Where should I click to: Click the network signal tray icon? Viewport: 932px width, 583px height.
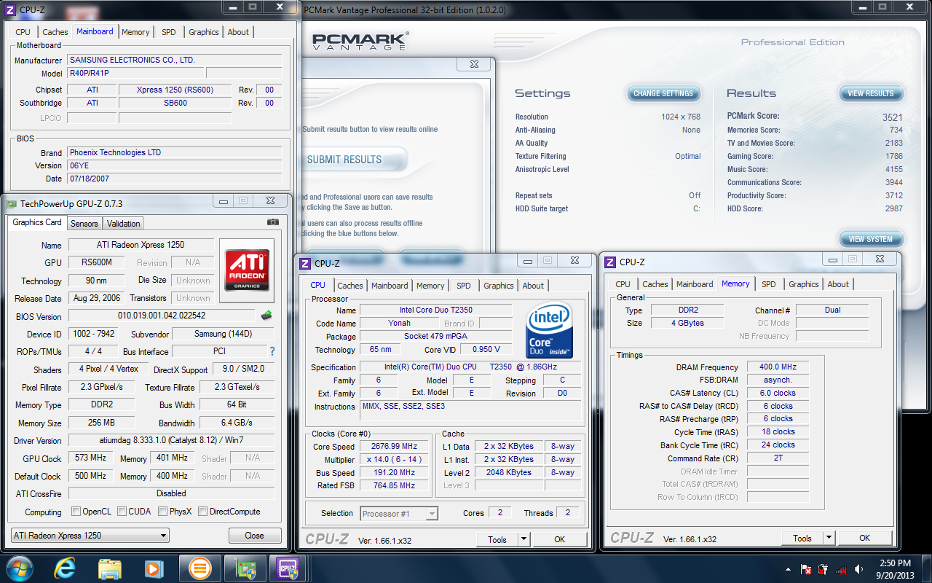(842, 569)
